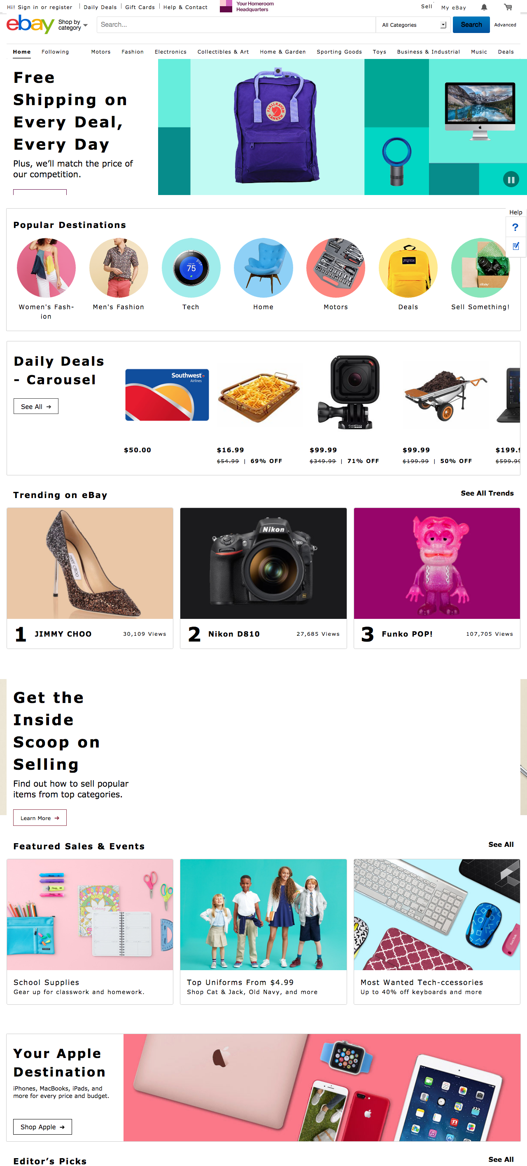
Task: Click the feedback survey icon
Action: point(515,246)
